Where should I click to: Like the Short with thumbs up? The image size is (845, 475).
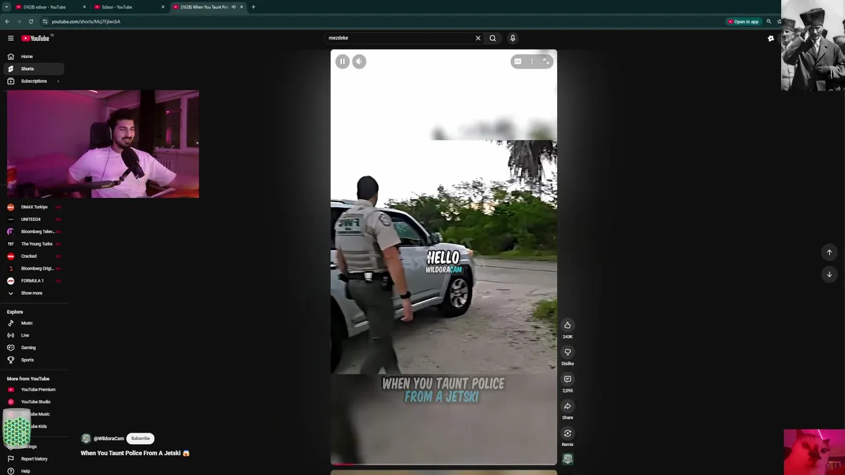[567, 325]
